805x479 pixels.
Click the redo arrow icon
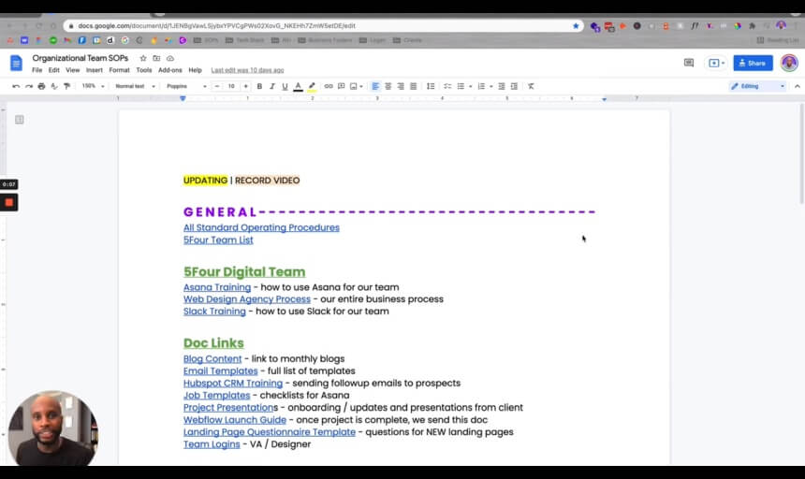[x=29, y=86]
